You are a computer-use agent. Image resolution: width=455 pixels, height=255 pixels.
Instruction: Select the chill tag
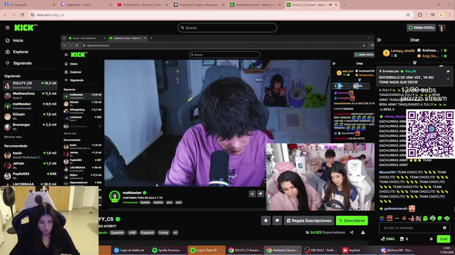132,233
